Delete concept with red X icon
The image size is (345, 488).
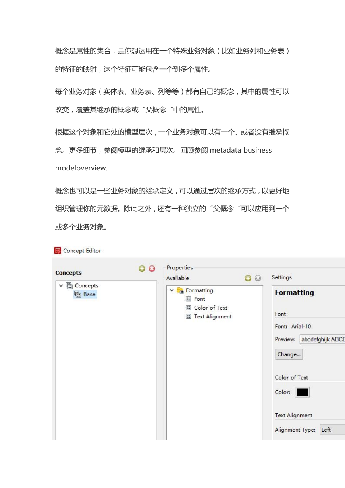[x=152, y=269]
